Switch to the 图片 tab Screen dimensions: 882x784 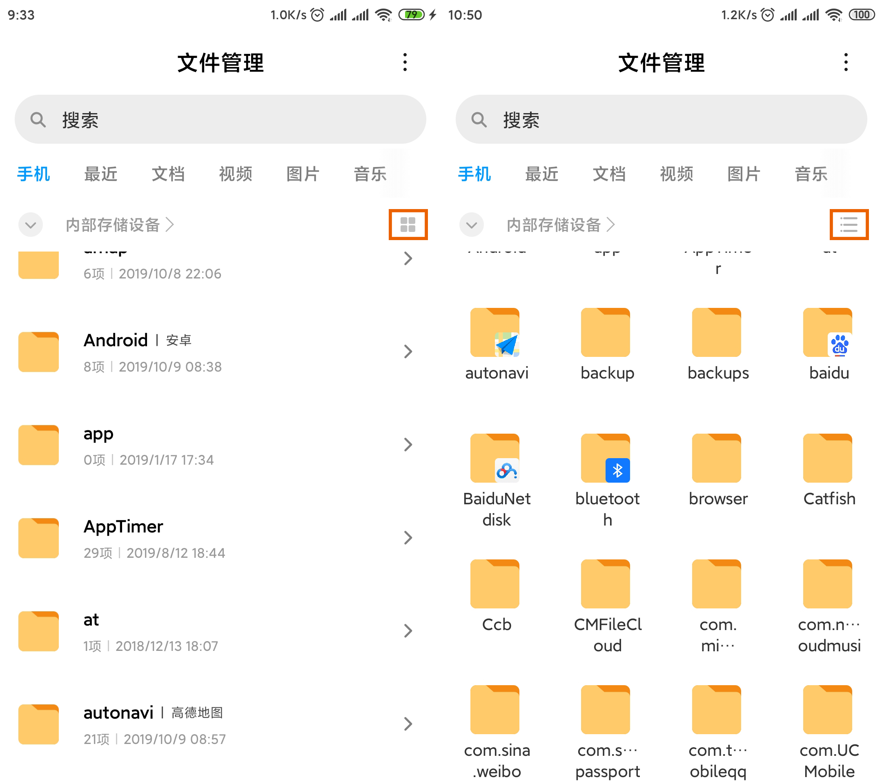[x=303, y=174]
